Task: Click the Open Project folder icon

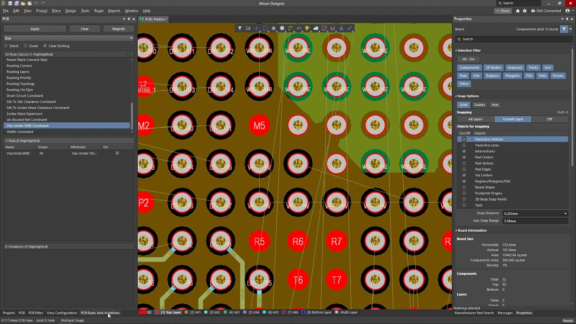Action: (29, 3)
